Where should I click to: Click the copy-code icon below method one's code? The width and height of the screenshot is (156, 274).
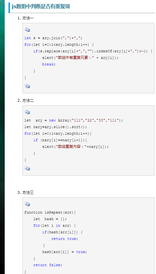(27, 86)
